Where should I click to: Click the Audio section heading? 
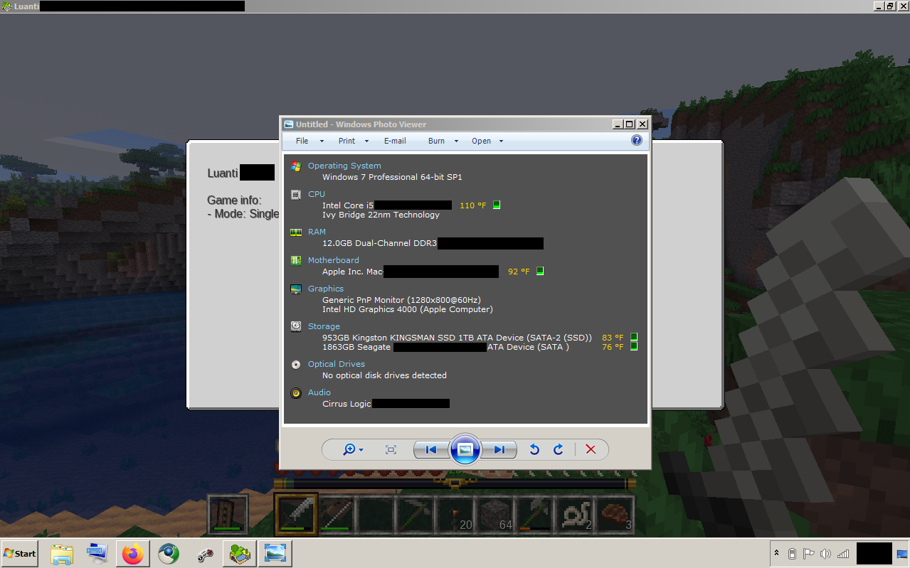click(319, 392)
